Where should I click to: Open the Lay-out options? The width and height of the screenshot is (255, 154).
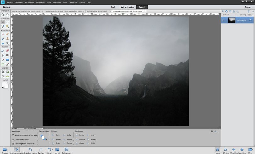click(57, 151)
